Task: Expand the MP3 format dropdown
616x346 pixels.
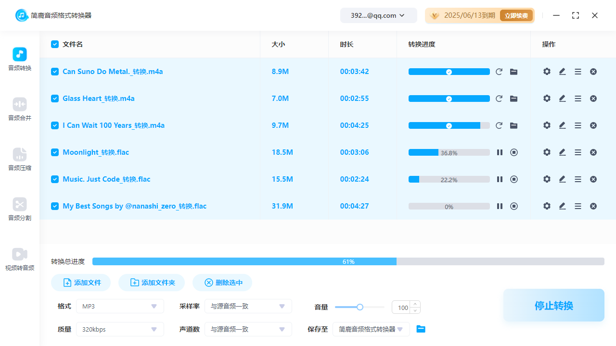Action: (120, 306)
